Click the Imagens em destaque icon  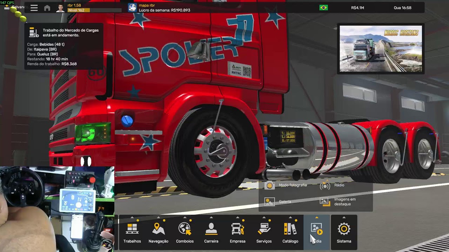point(324,202)
